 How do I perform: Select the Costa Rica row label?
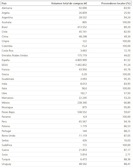pos(8,51)
